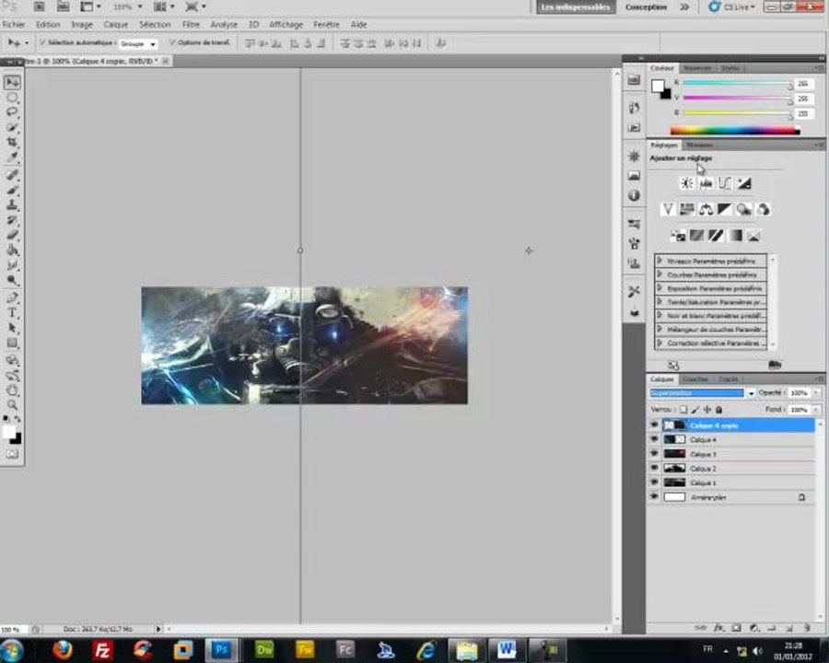Open the Fond fill slider arrow
The width and height of the screenshot is (829, 663).
(x=817, y=410)
